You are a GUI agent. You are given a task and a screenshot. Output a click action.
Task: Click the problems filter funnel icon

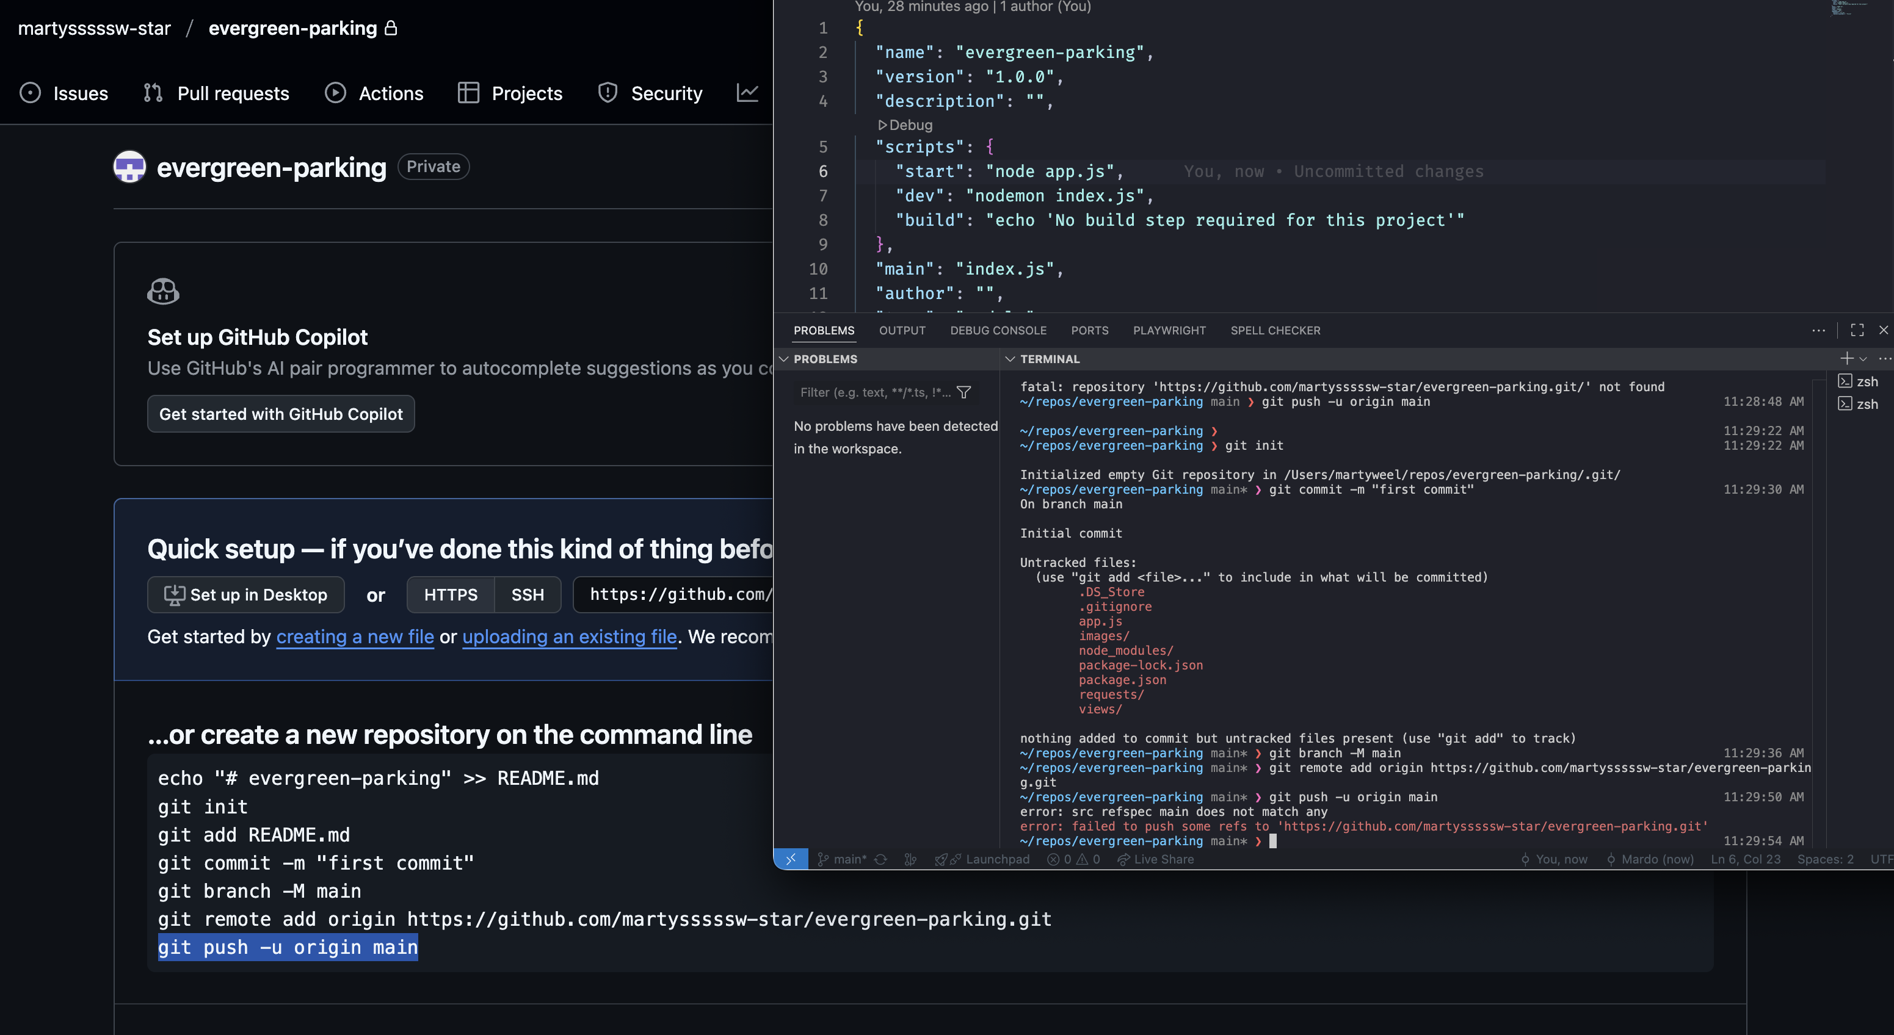pyautogui.click(x=965, y=392)
